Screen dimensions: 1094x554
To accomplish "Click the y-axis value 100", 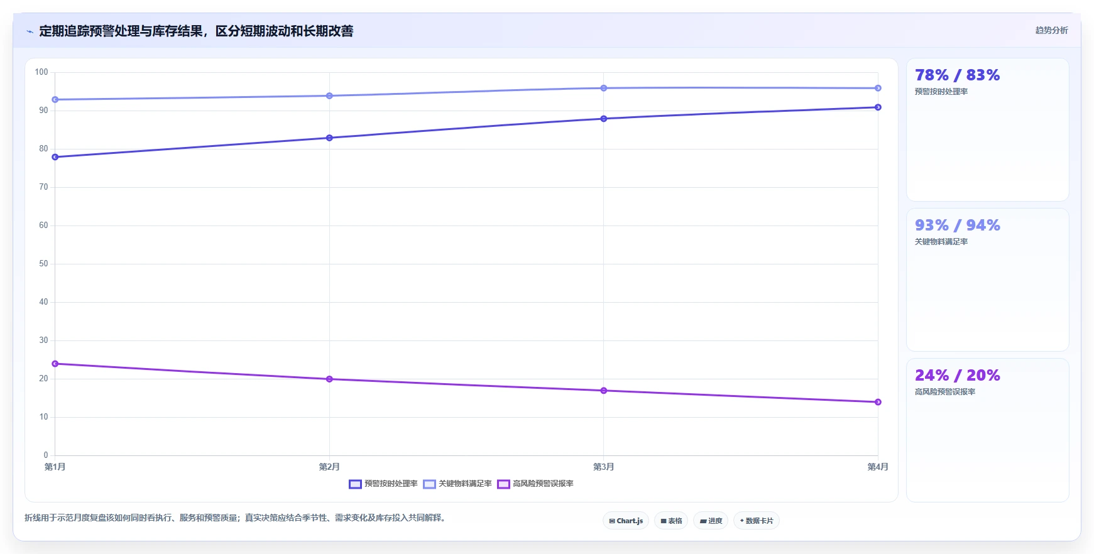I will [41, 72].
